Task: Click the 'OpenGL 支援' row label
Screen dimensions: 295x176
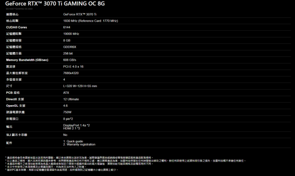Action: coord(16,106)
